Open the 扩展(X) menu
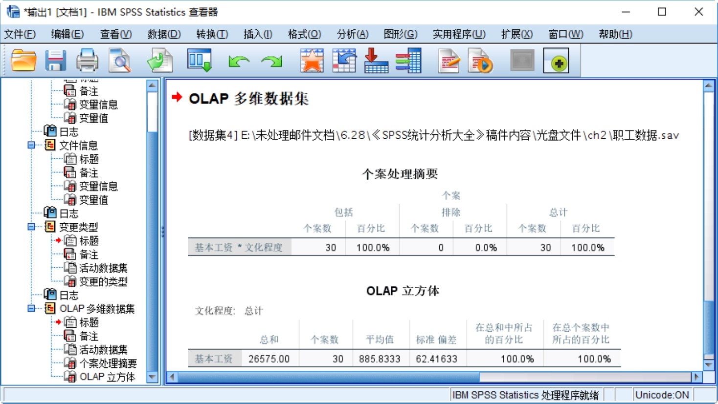 (x=517, y=34)
